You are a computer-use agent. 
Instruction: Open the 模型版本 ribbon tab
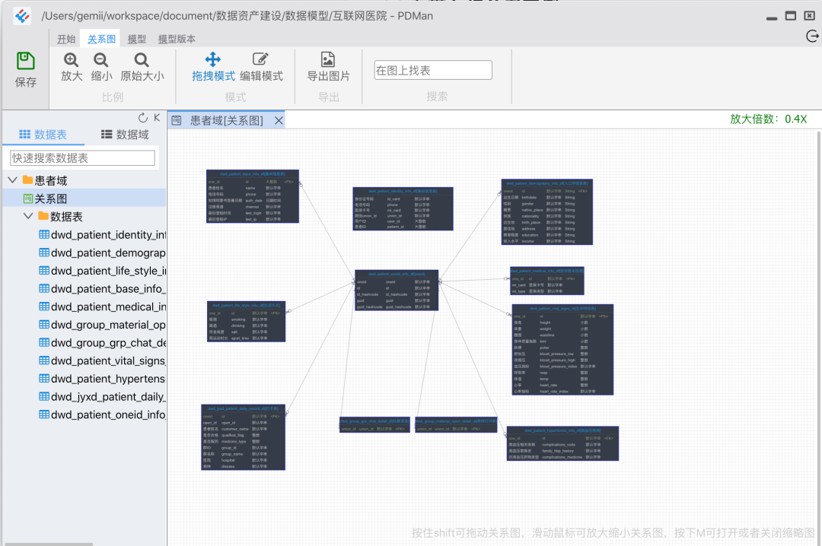tap(177, 40)
